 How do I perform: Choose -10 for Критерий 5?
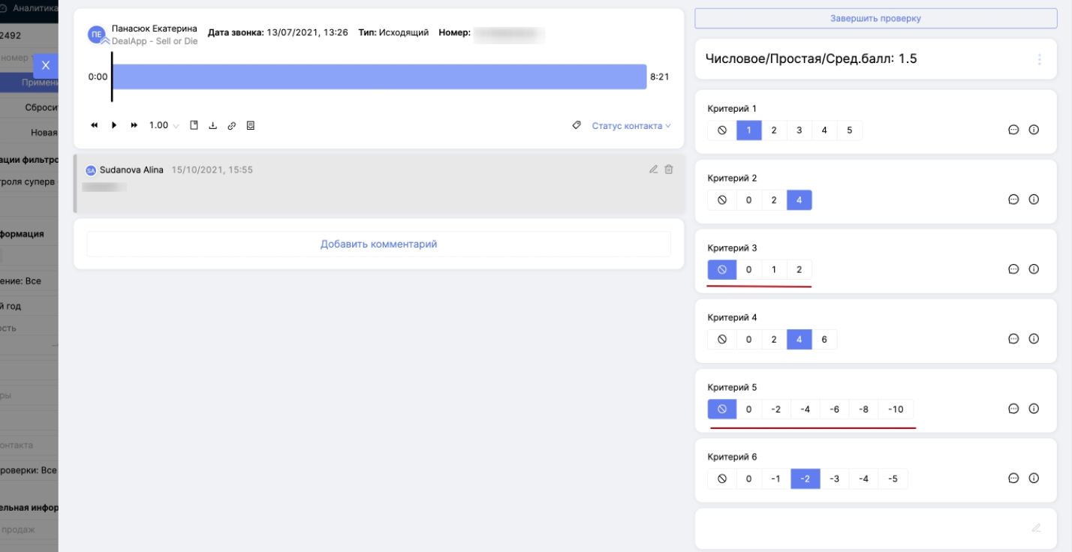coord(896,409)
